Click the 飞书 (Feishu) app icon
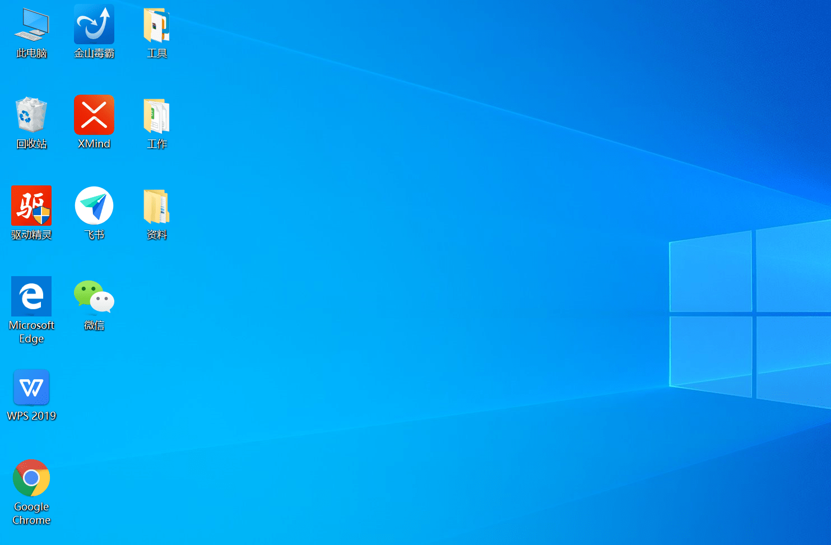 (94, 206)
